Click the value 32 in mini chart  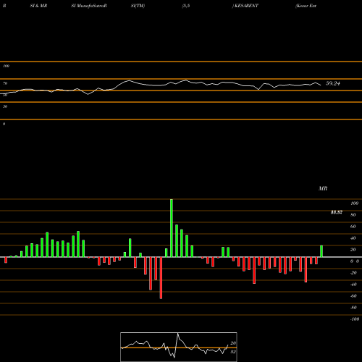click(x=233, y=352)
